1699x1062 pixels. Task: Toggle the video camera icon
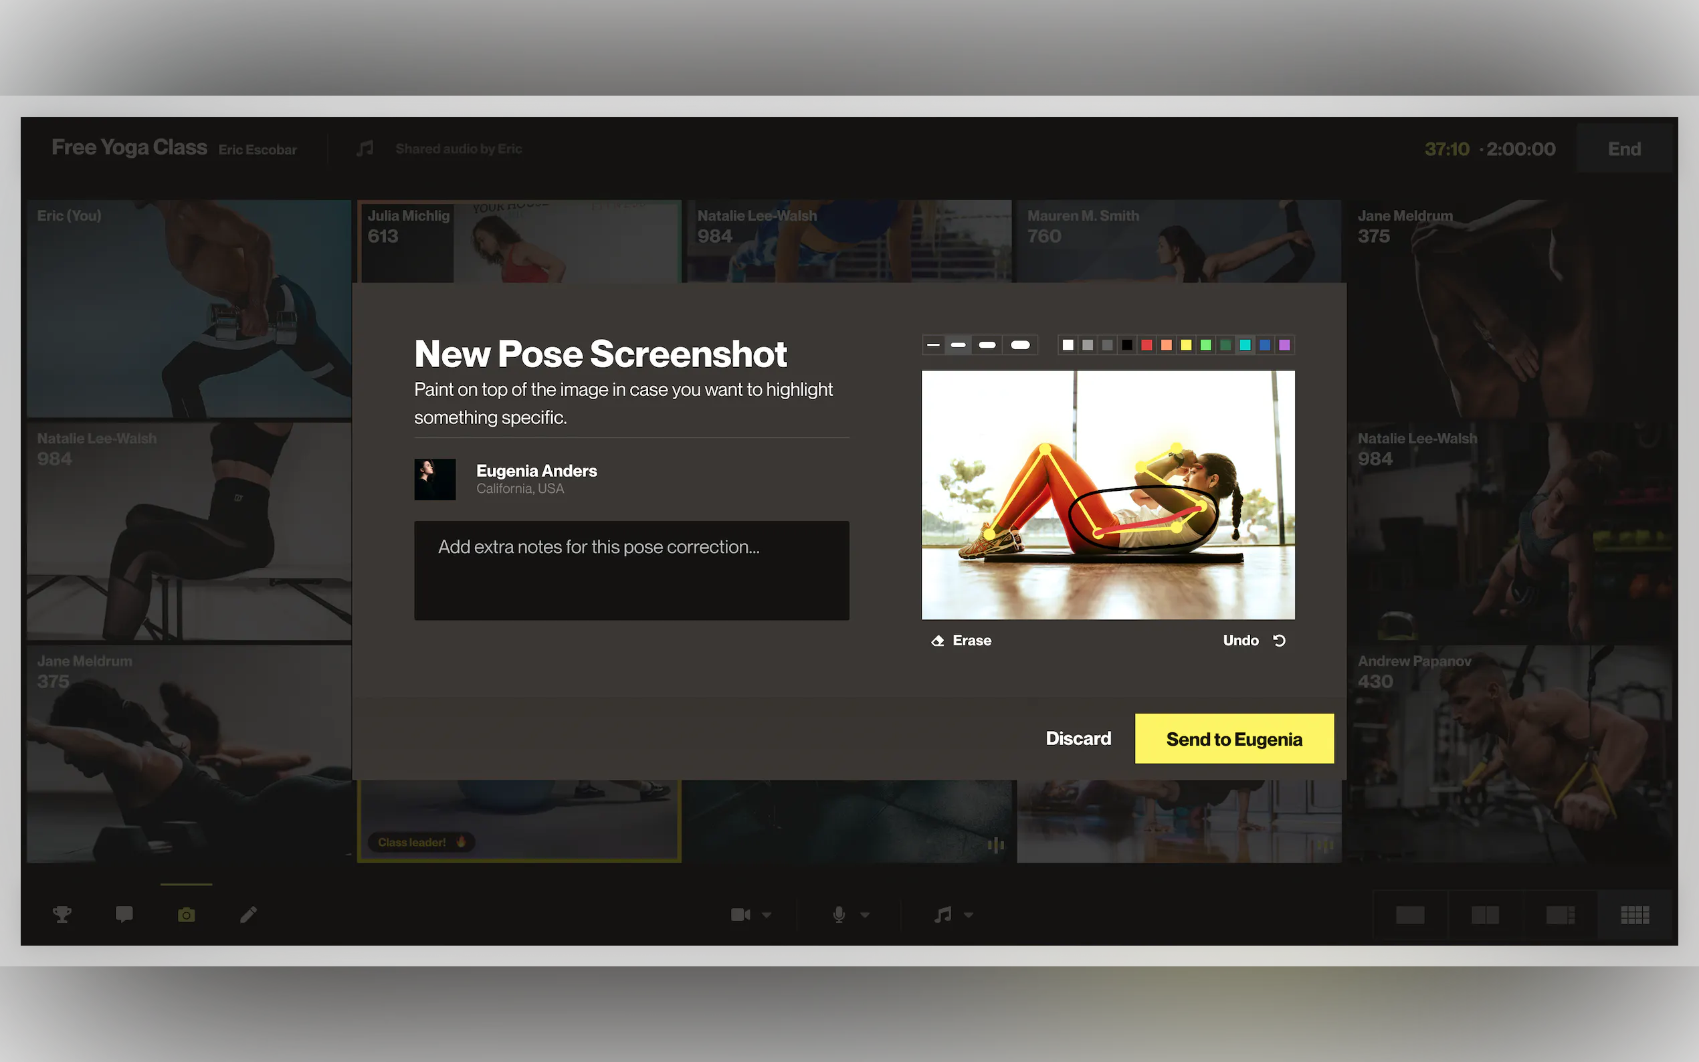pyautogui.click(x=740, y=914)
